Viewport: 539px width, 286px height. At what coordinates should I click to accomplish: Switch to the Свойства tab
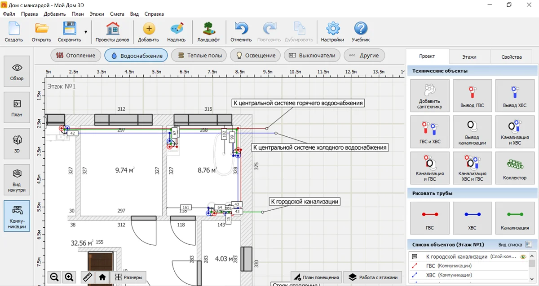click(512, 57)
